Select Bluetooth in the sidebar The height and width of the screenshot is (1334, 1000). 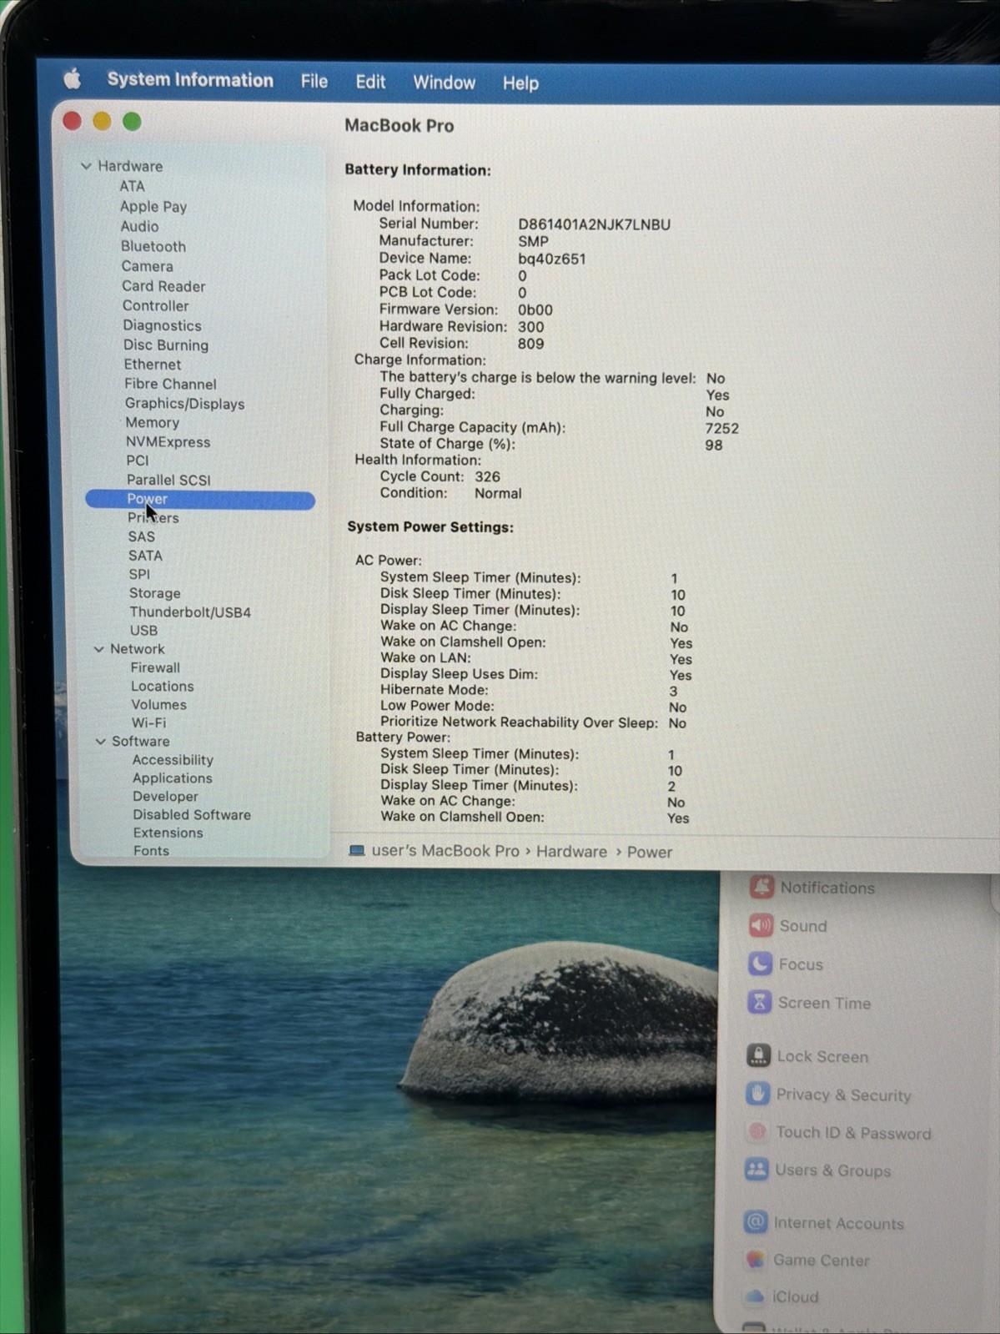153,246
